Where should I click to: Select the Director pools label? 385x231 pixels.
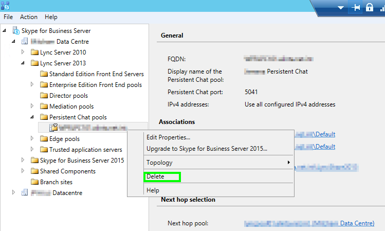tap(68, 96)
